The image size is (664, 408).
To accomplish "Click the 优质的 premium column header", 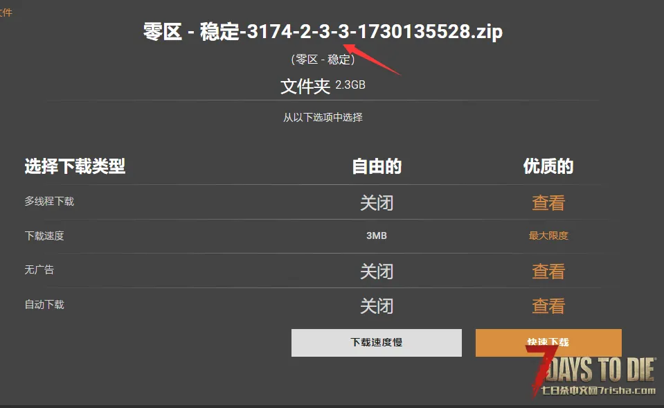I will (548, 166).
